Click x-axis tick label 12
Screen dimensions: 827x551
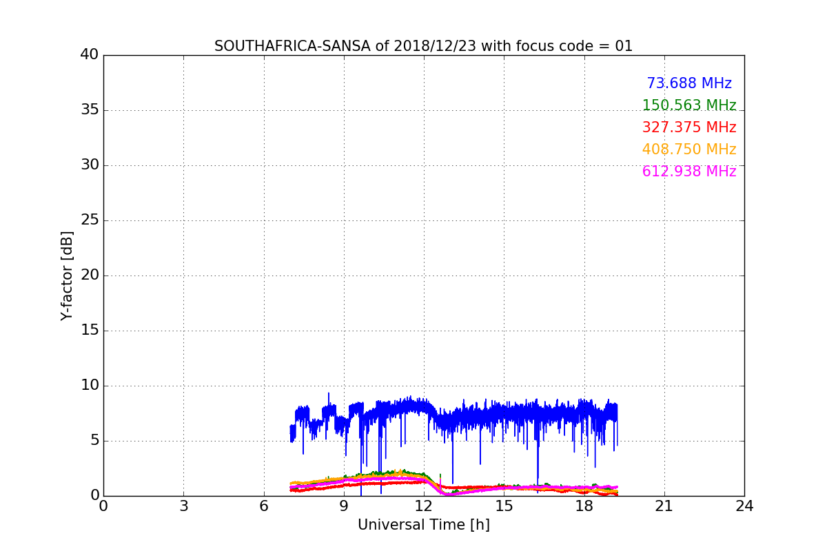(424, 506)
